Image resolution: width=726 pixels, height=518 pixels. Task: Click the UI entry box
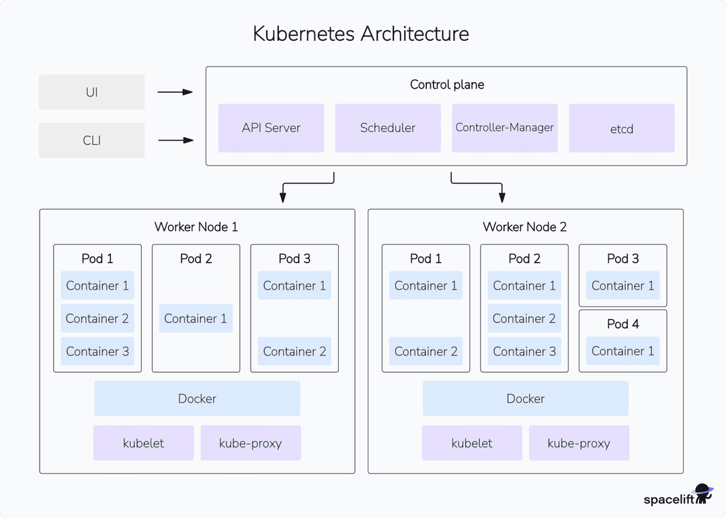91,92
